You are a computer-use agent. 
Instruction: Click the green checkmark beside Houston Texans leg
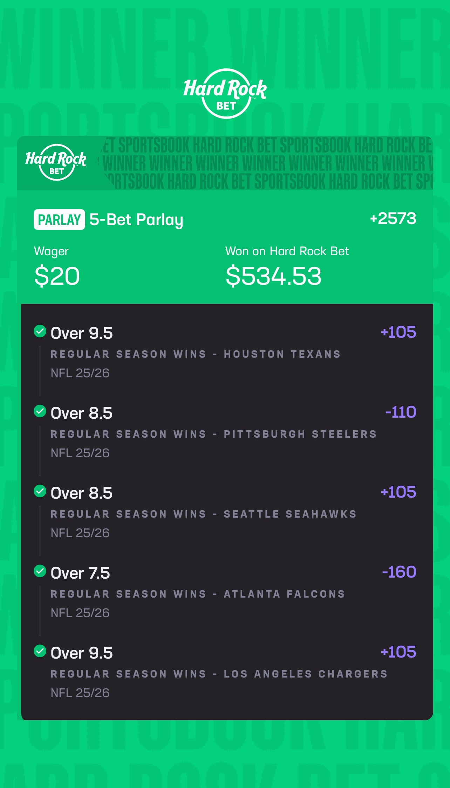[40, 331]
